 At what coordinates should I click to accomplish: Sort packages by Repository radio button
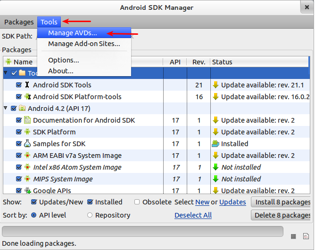point(90,215)
